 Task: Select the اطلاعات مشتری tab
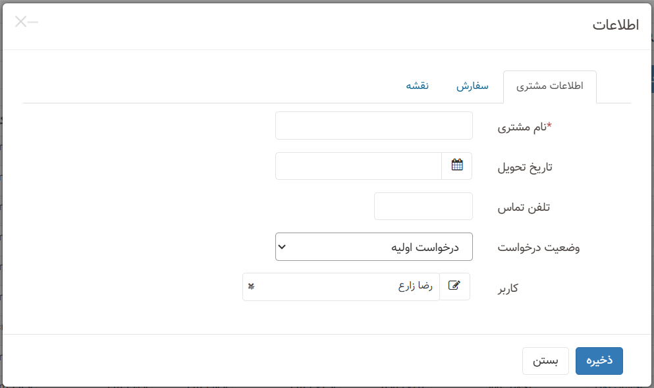click(550, 86)
